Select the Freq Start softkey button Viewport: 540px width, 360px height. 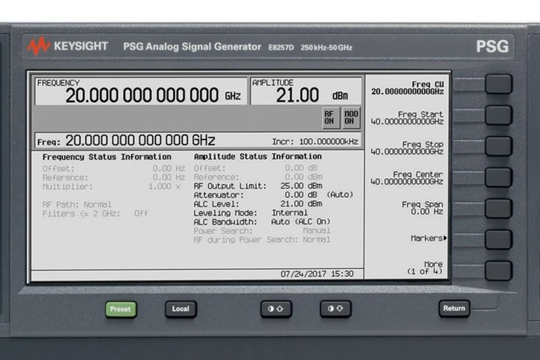click(499, 115)
